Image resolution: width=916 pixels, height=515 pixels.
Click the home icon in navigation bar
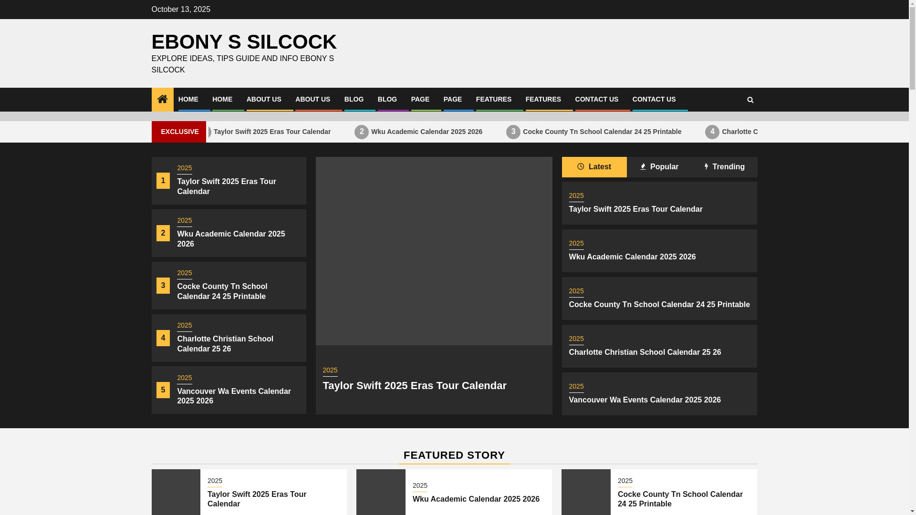(162, 99)
